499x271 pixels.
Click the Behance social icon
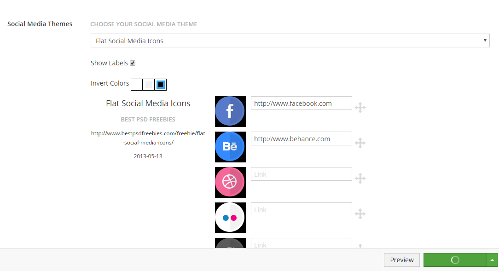[x=230, y=147]
